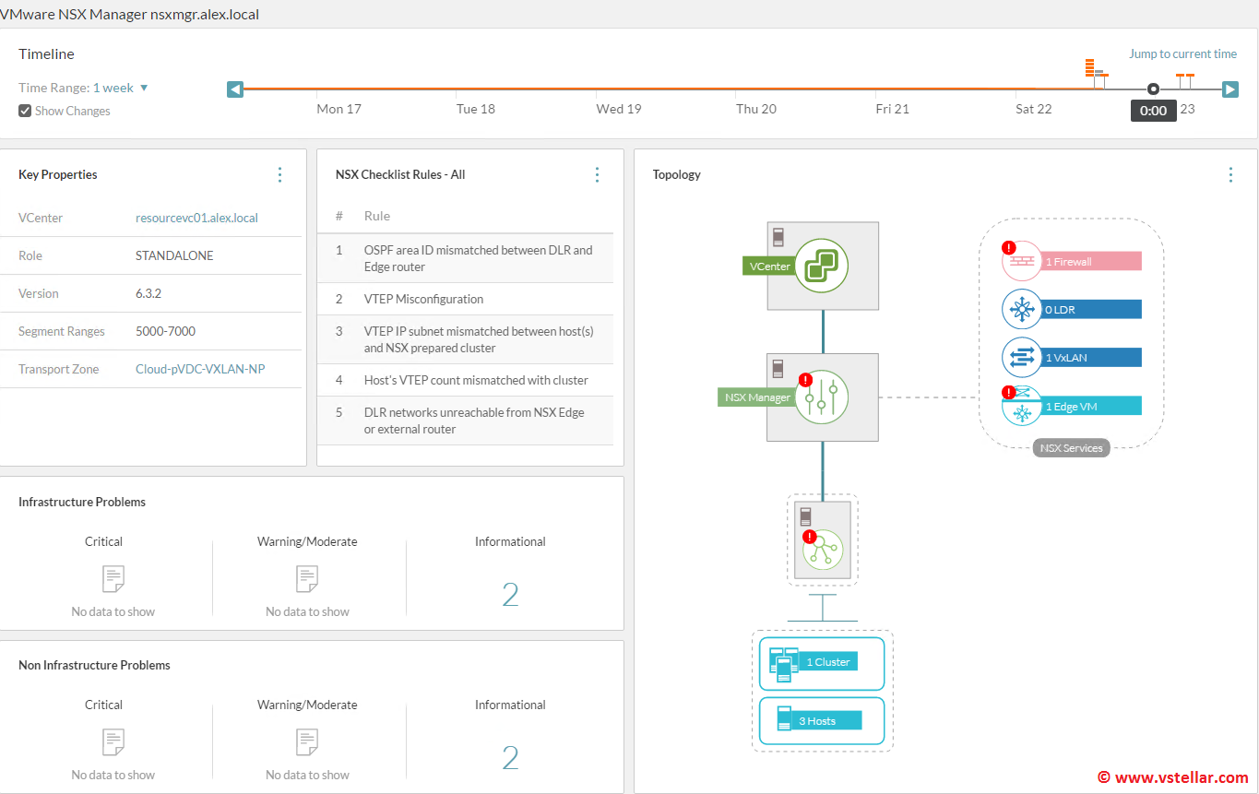
Task: Click the VCenter topology node icon
Action: point(821,266)
